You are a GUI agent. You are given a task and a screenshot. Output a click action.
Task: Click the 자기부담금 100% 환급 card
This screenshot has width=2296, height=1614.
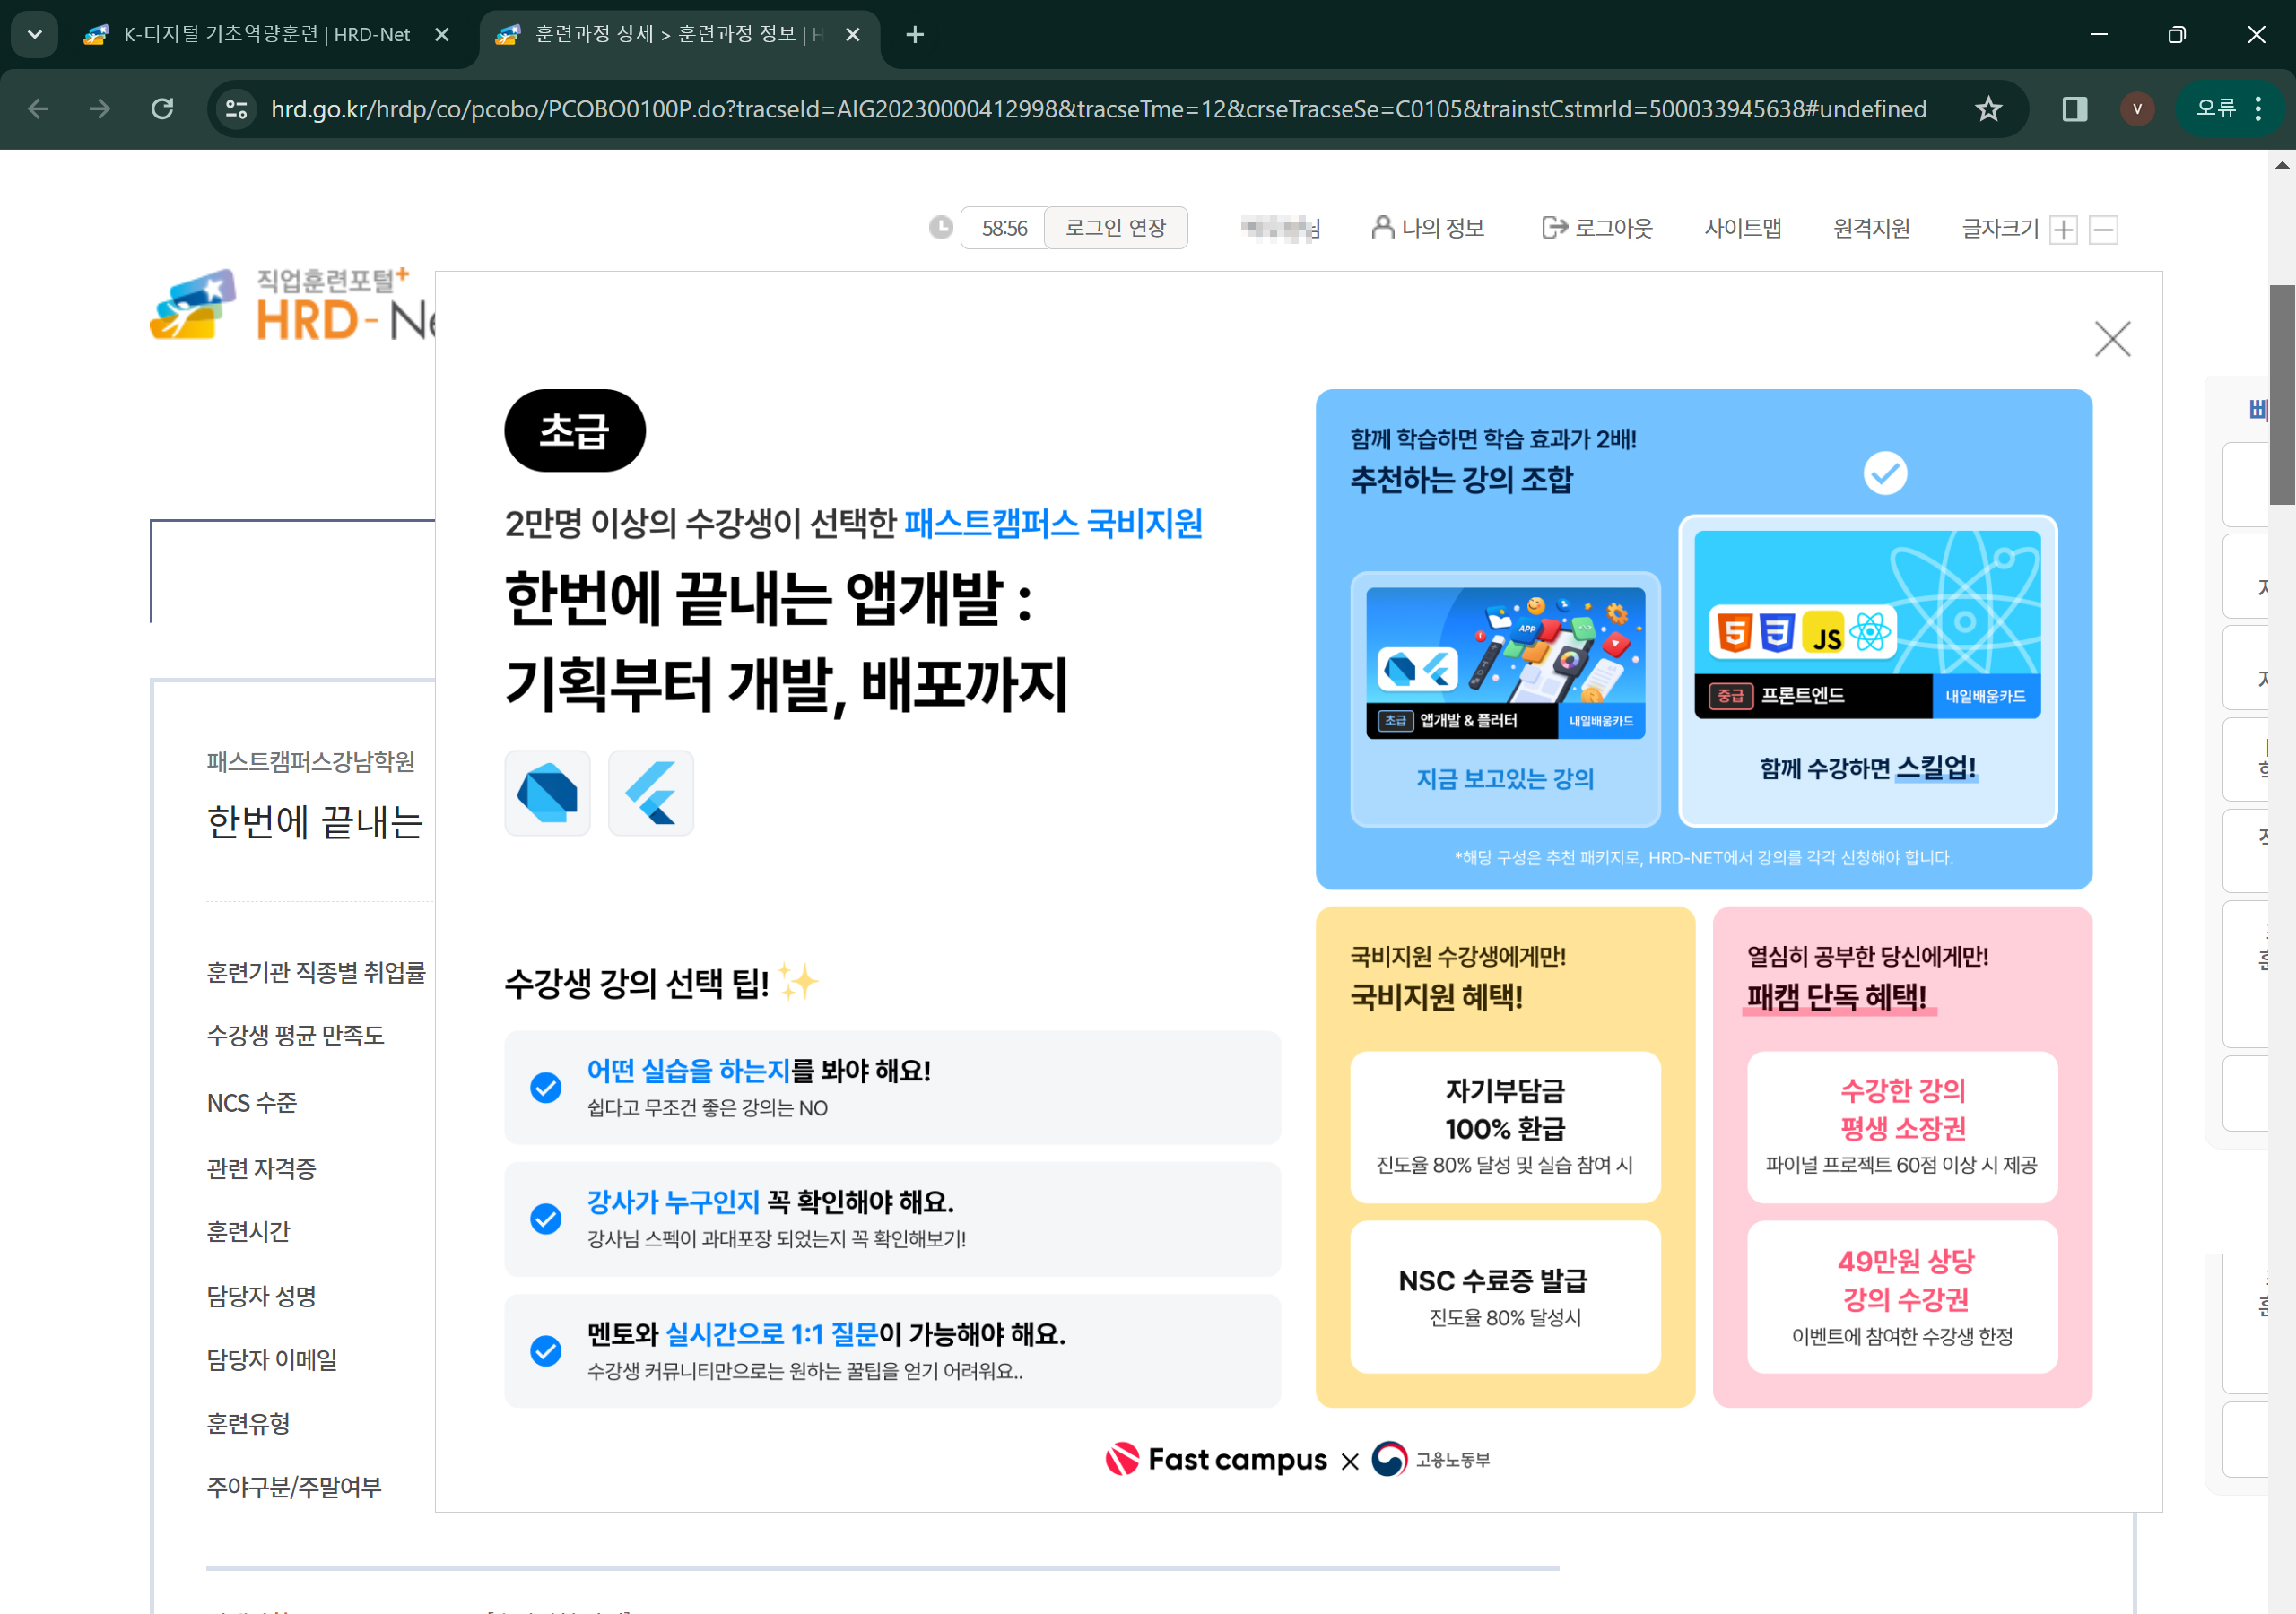pos(1505,1127)
